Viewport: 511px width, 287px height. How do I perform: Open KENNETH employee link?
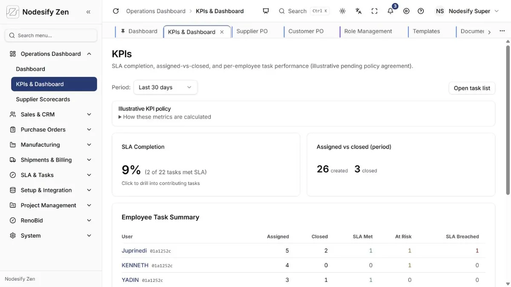(135, 265)
